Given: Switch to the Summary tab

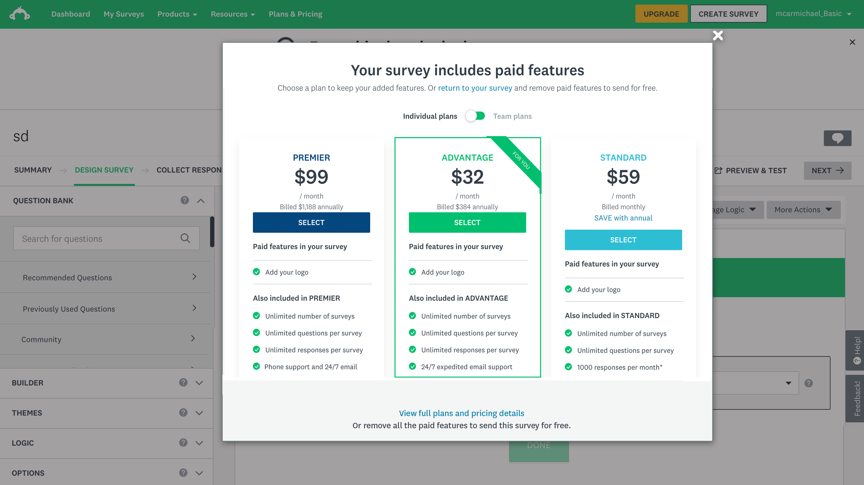Looking at the screenshot, I should tap(33, 170).
